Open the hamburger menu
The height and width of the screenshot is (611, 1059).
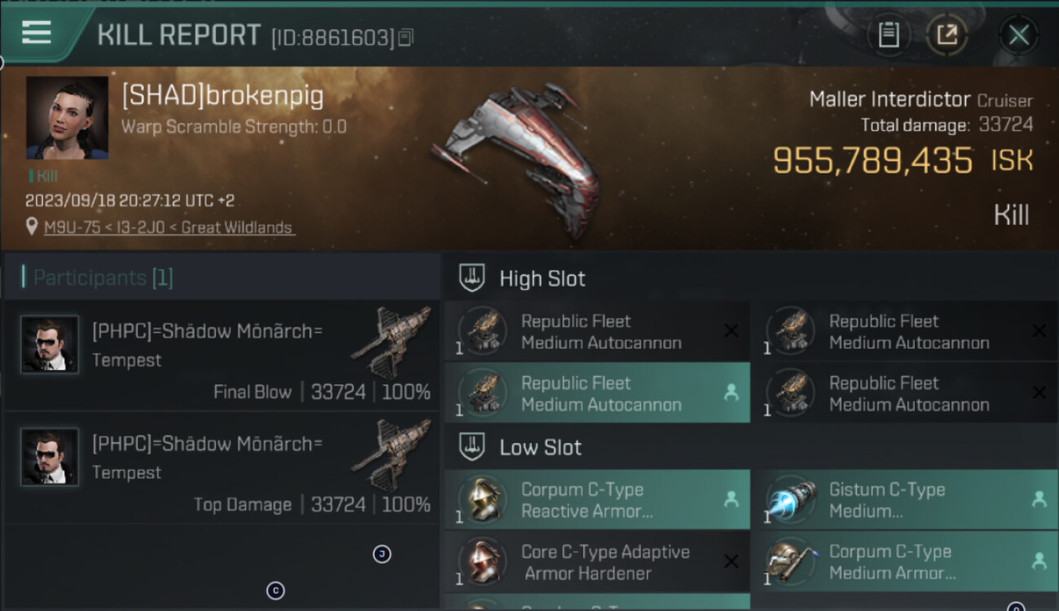coord(37,33)
